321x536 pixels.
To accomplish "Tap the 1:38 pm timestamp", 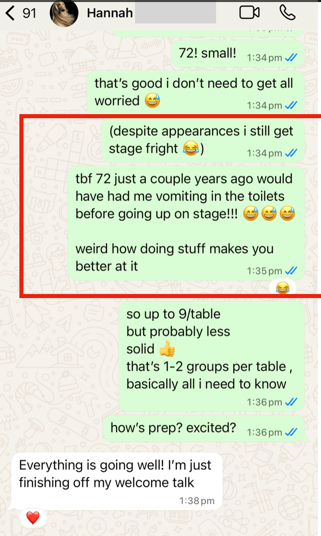I will [x=197, y=501].
